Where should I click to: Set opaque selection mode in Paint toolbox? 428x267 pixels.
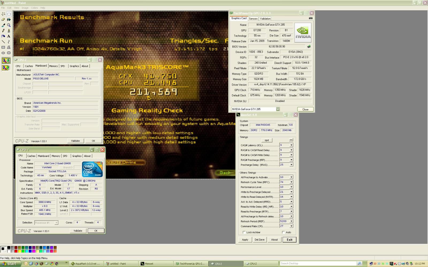point(6,61)
